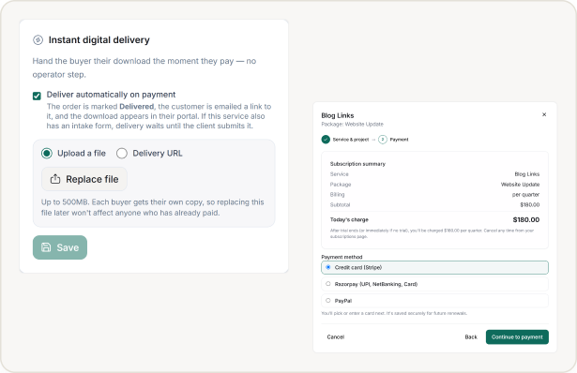Click the Instant digital delivery heading icon

pyautogui.click(x=38, y=39)
